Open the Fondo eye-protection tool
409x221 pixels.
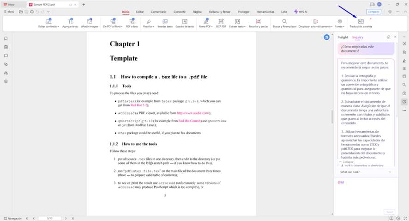[339, 23]
